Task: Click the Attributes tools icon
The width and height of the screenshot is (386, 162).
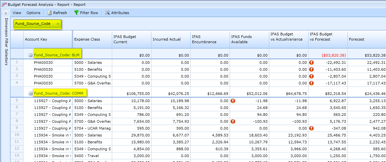Action: click(x=107, y=13)
